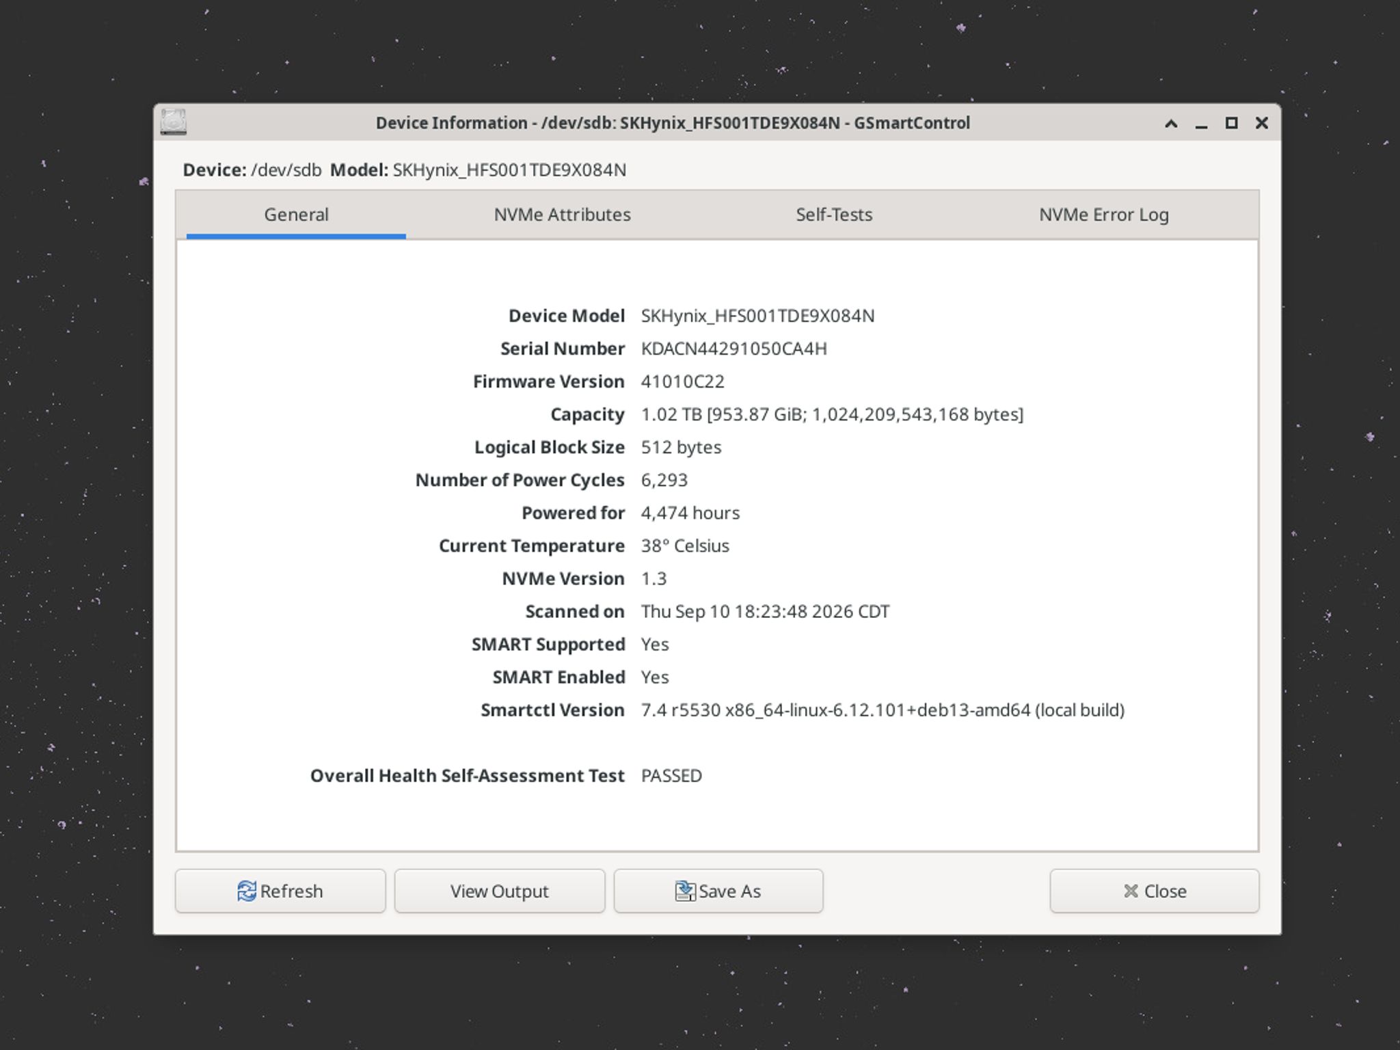This screenshot has height=1050, width=1400.
Task: Select the 38° Celsius temperature value
Action: tap(685, 546)
